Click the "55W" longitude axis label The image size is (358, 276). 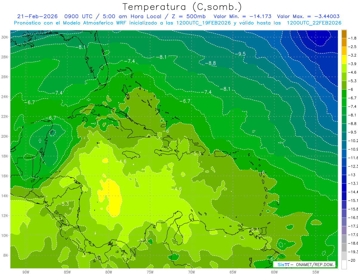[x=316, y=272]
